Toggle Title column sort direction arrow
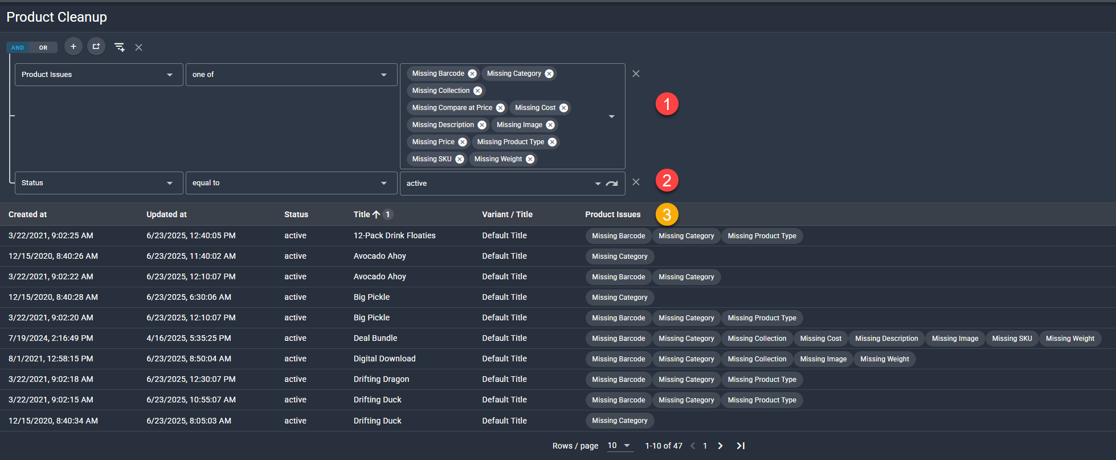Viewport: 1116px width, 460px height. 376,214
